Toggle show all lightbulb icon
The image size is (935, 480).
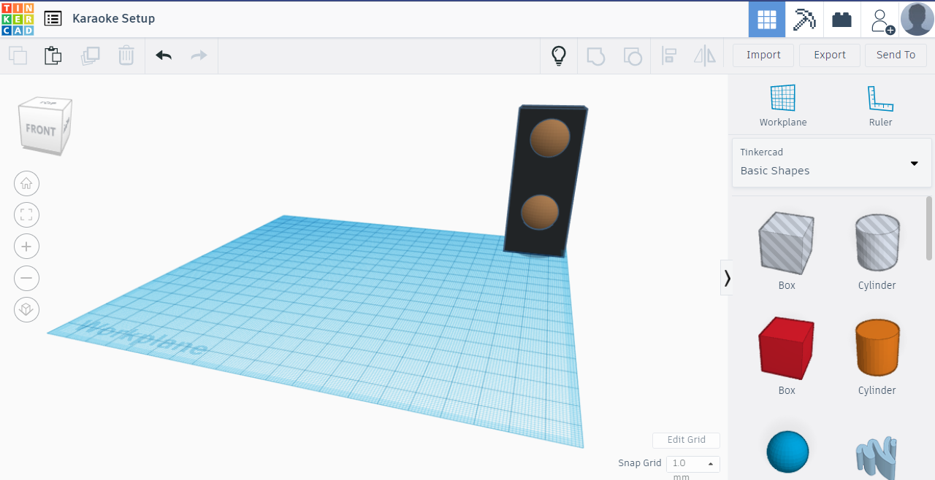click(x=559, y=55)
